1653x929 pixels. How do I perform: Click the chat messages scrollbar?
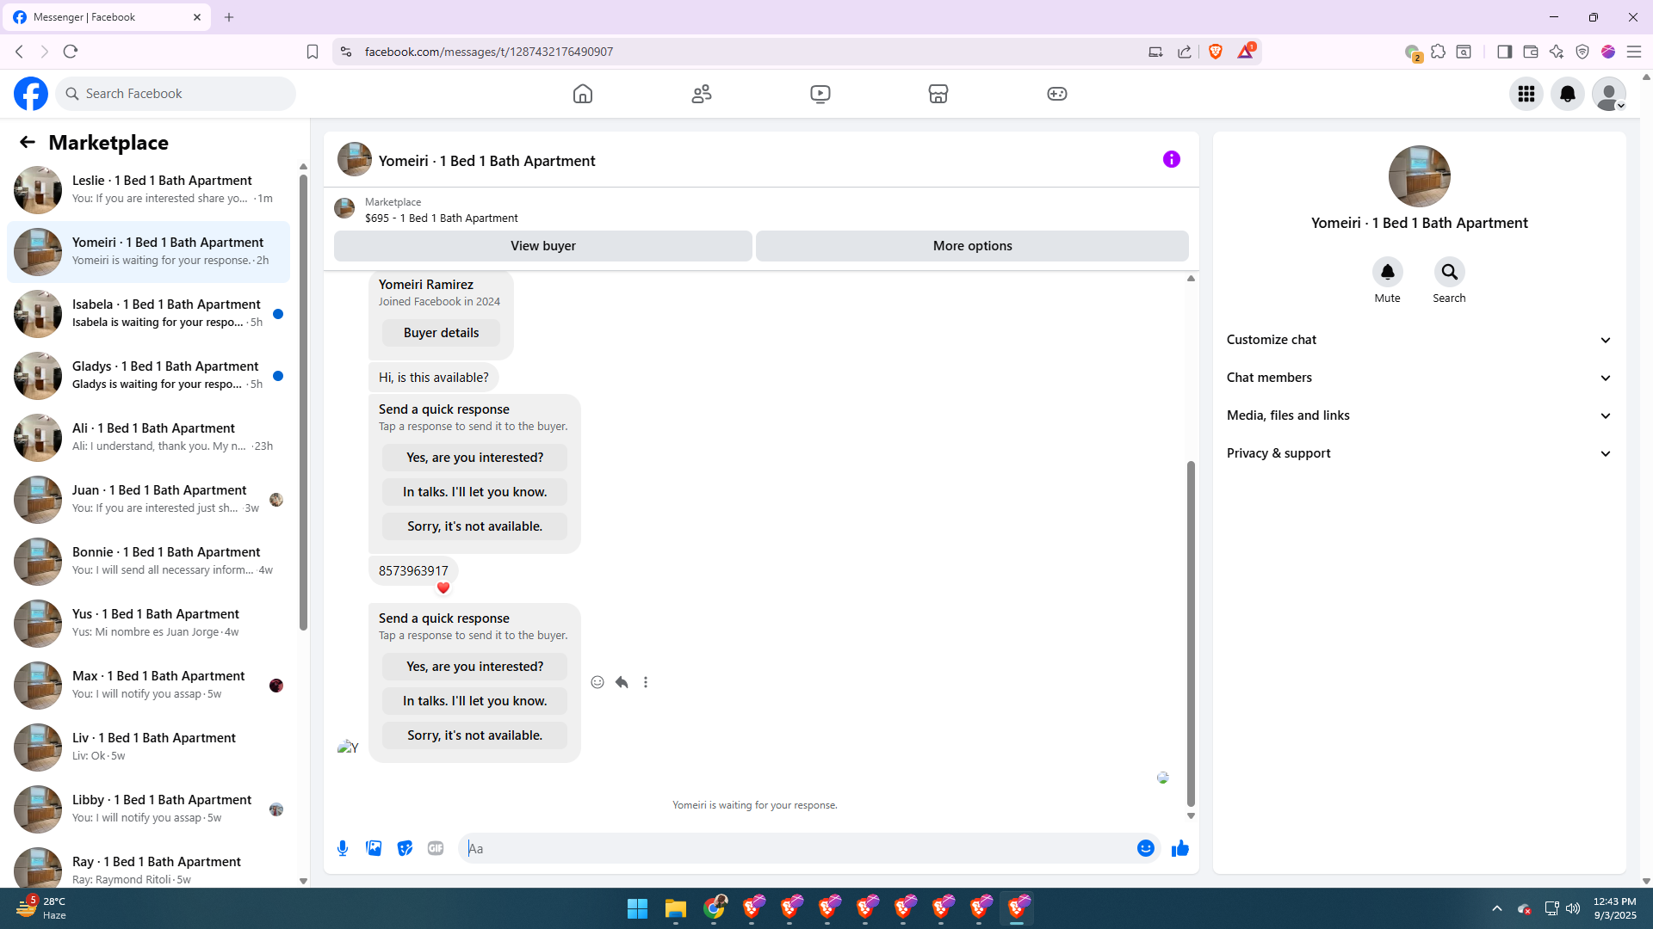pos(1192,633)
